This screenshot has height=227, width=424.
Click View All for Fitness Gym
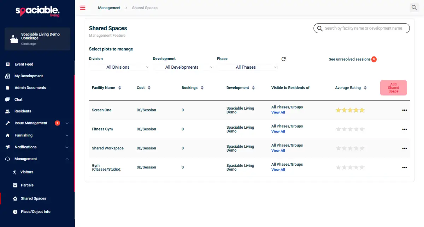tap(278, 131)
